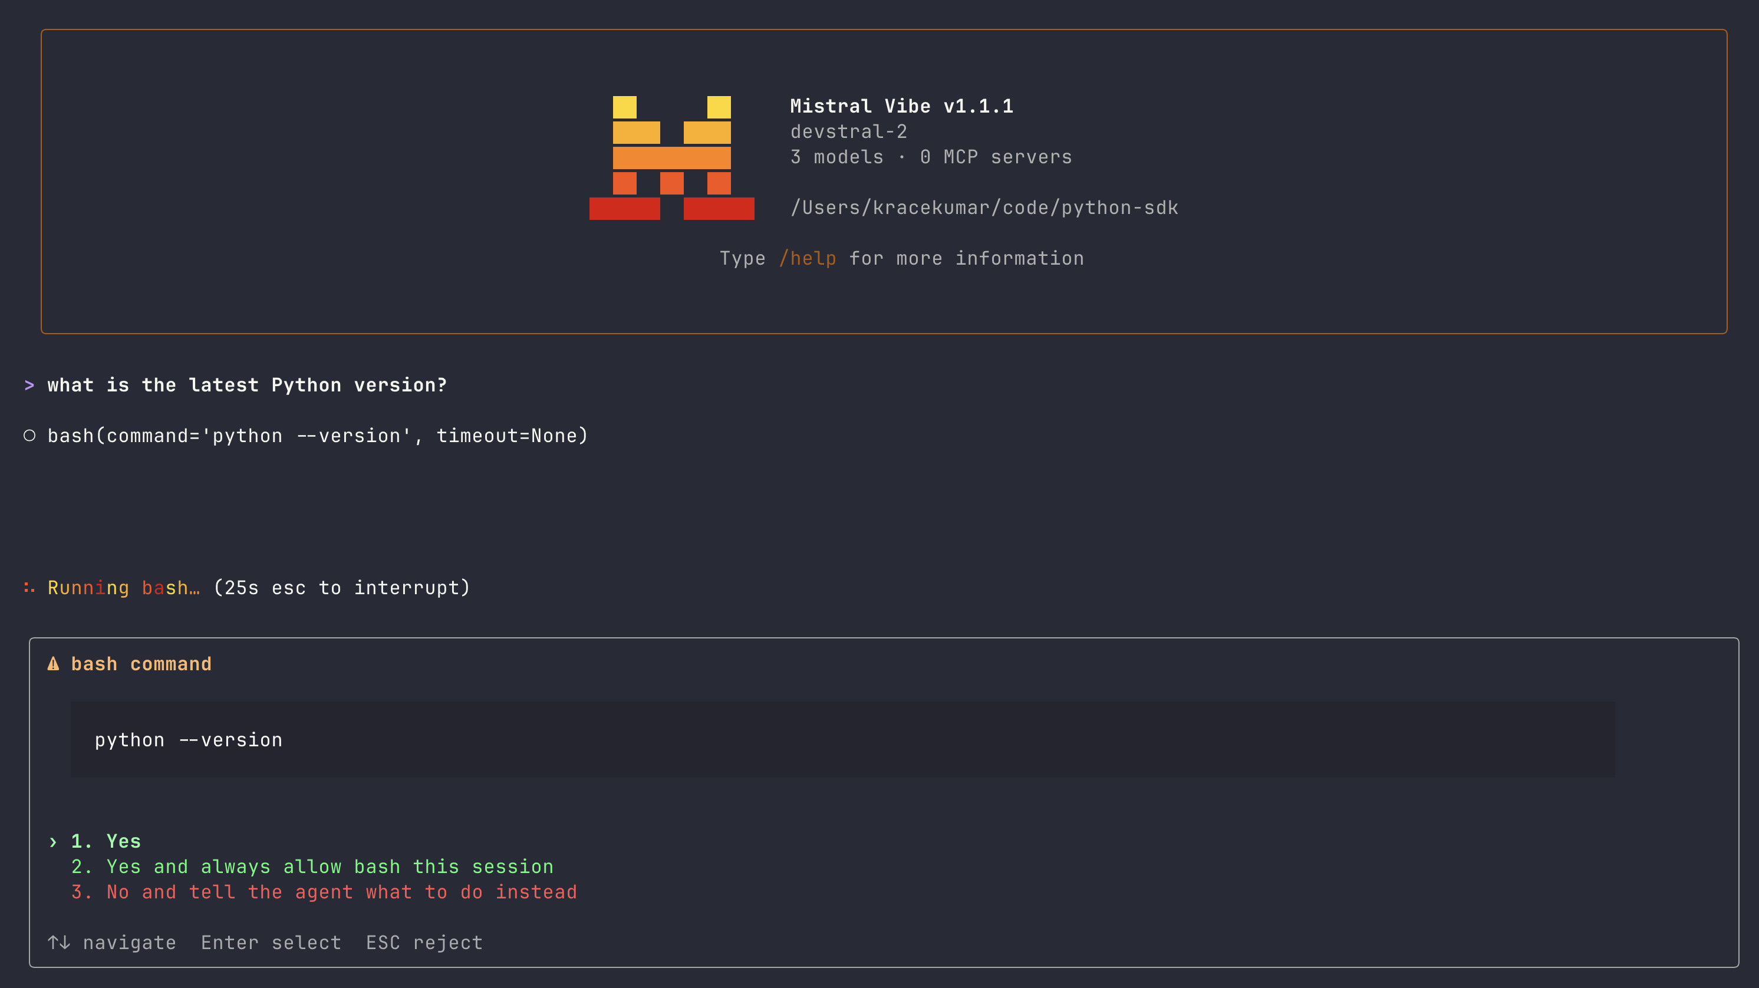Viewport: 1759px width, 988px height.
Task: Open the devstral-2 model label
Action: [849, 131]
